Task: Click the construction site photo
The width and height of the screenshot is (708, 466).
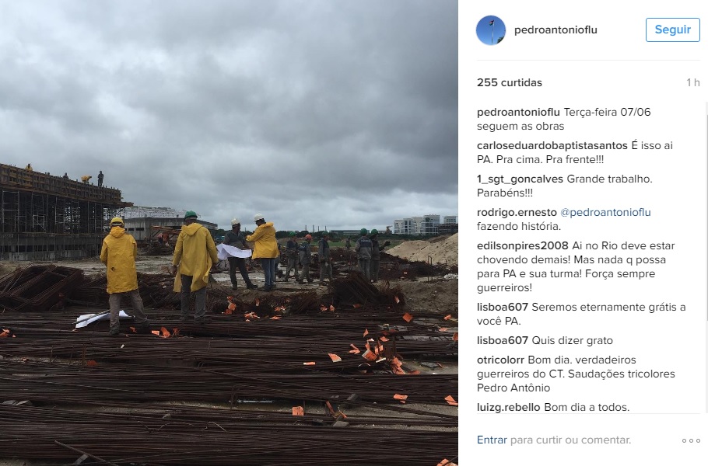Action: [x=229, y=233]
